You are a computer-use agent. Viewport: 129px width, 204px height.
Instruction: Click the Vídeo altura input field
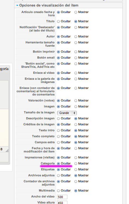click(x=62, y=202)
